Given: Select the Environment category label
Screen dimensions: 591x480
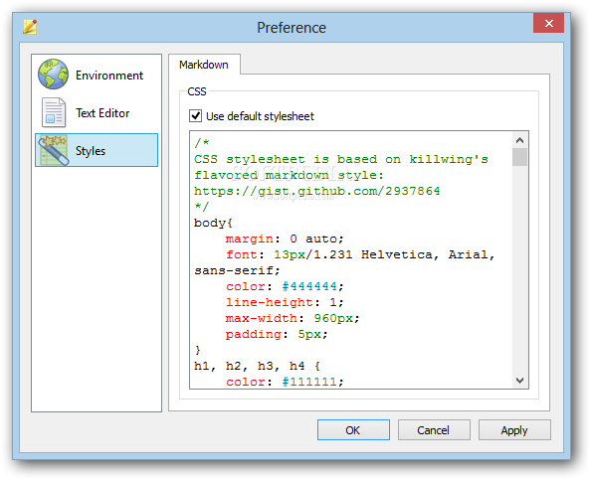Looking at the screenshot, I should (x=109, y=76).
